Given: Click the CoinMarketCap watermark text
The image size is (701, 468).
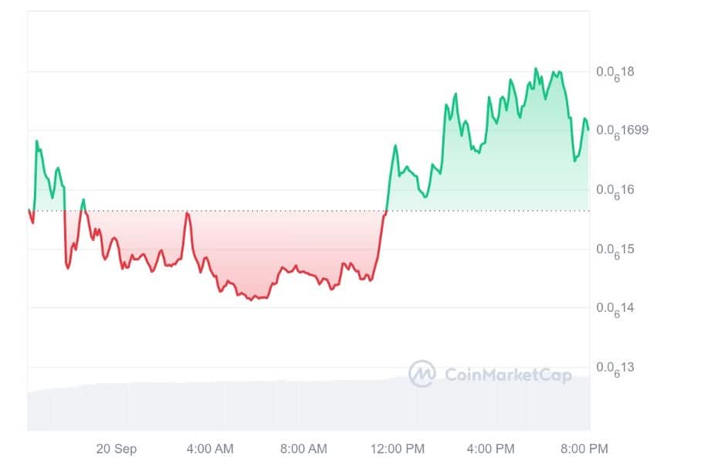Looking at the screenshot, I should pos(508,375).
